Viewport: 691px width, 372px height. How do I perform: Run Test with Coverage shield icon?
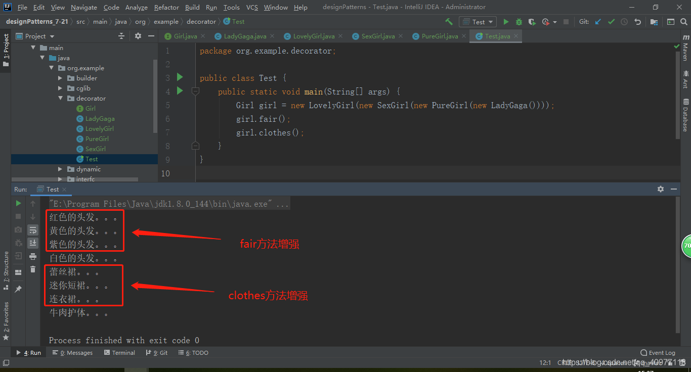[x=532, y=22]
